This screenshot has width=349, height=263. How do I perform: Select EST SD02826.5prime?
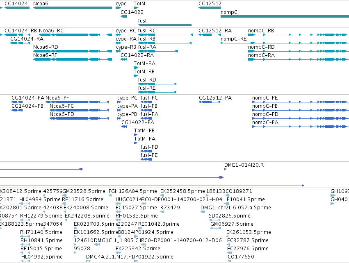214,220
